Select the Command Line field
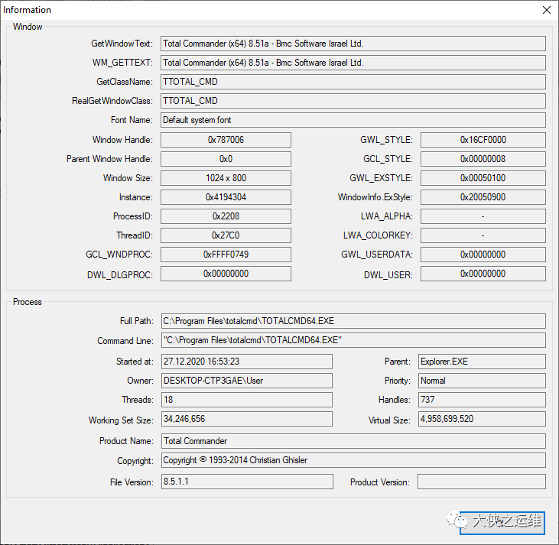 click(x=353, y=340)
